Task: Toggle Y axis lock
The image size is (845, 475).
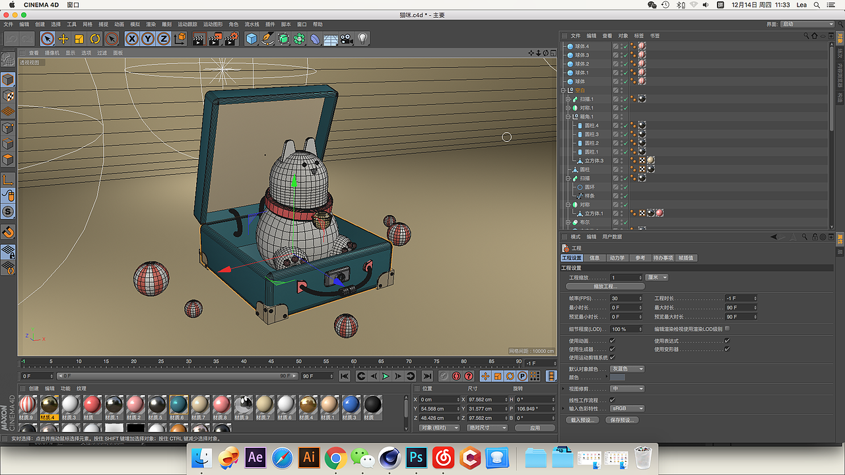Action: (148, 39)
